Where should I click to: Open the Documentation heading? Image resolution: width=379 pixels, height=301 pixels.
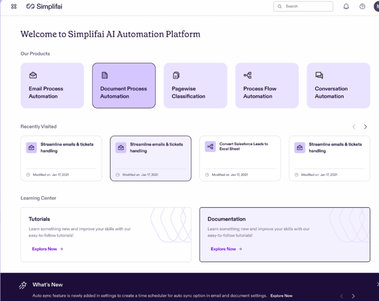(226, 219)
